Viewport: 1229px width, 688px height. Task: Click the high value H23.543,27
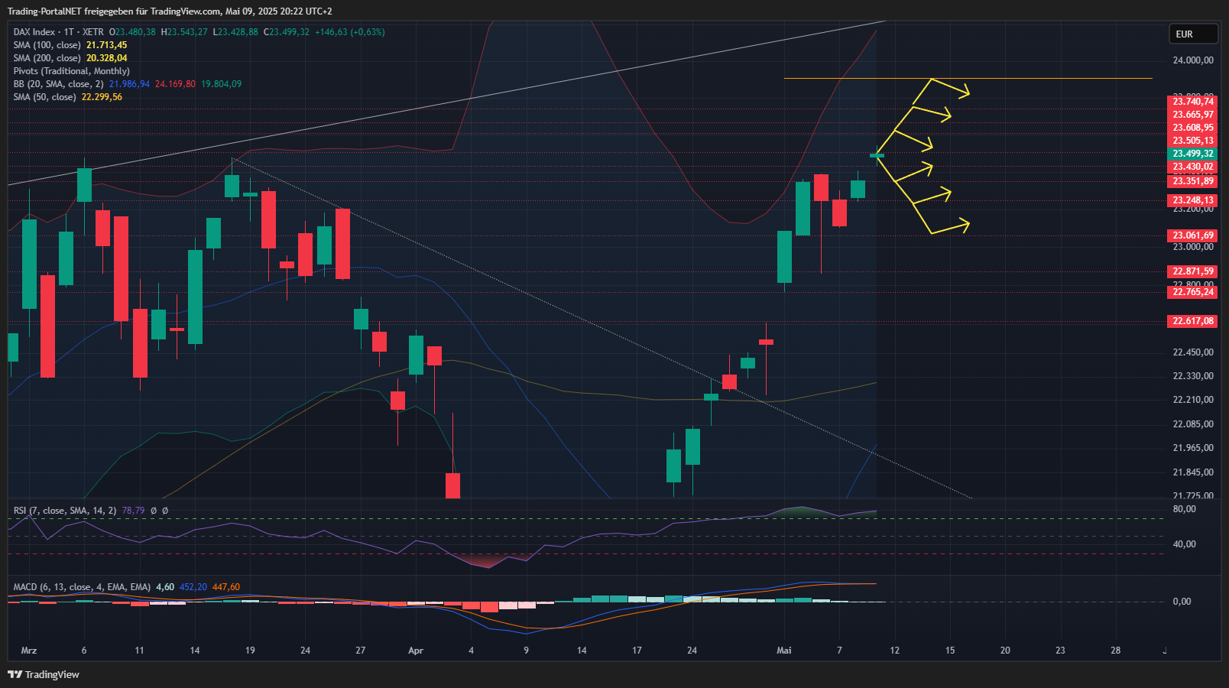click(184, 32)
